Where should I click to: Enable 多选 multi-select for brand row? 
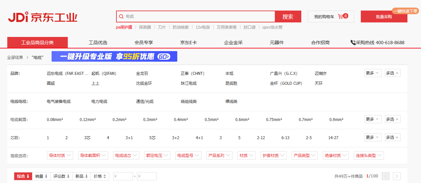coord(392,73)
